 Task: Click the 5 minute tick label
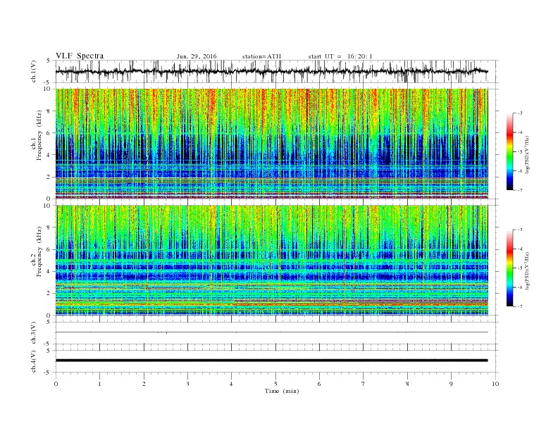(275, 384)
